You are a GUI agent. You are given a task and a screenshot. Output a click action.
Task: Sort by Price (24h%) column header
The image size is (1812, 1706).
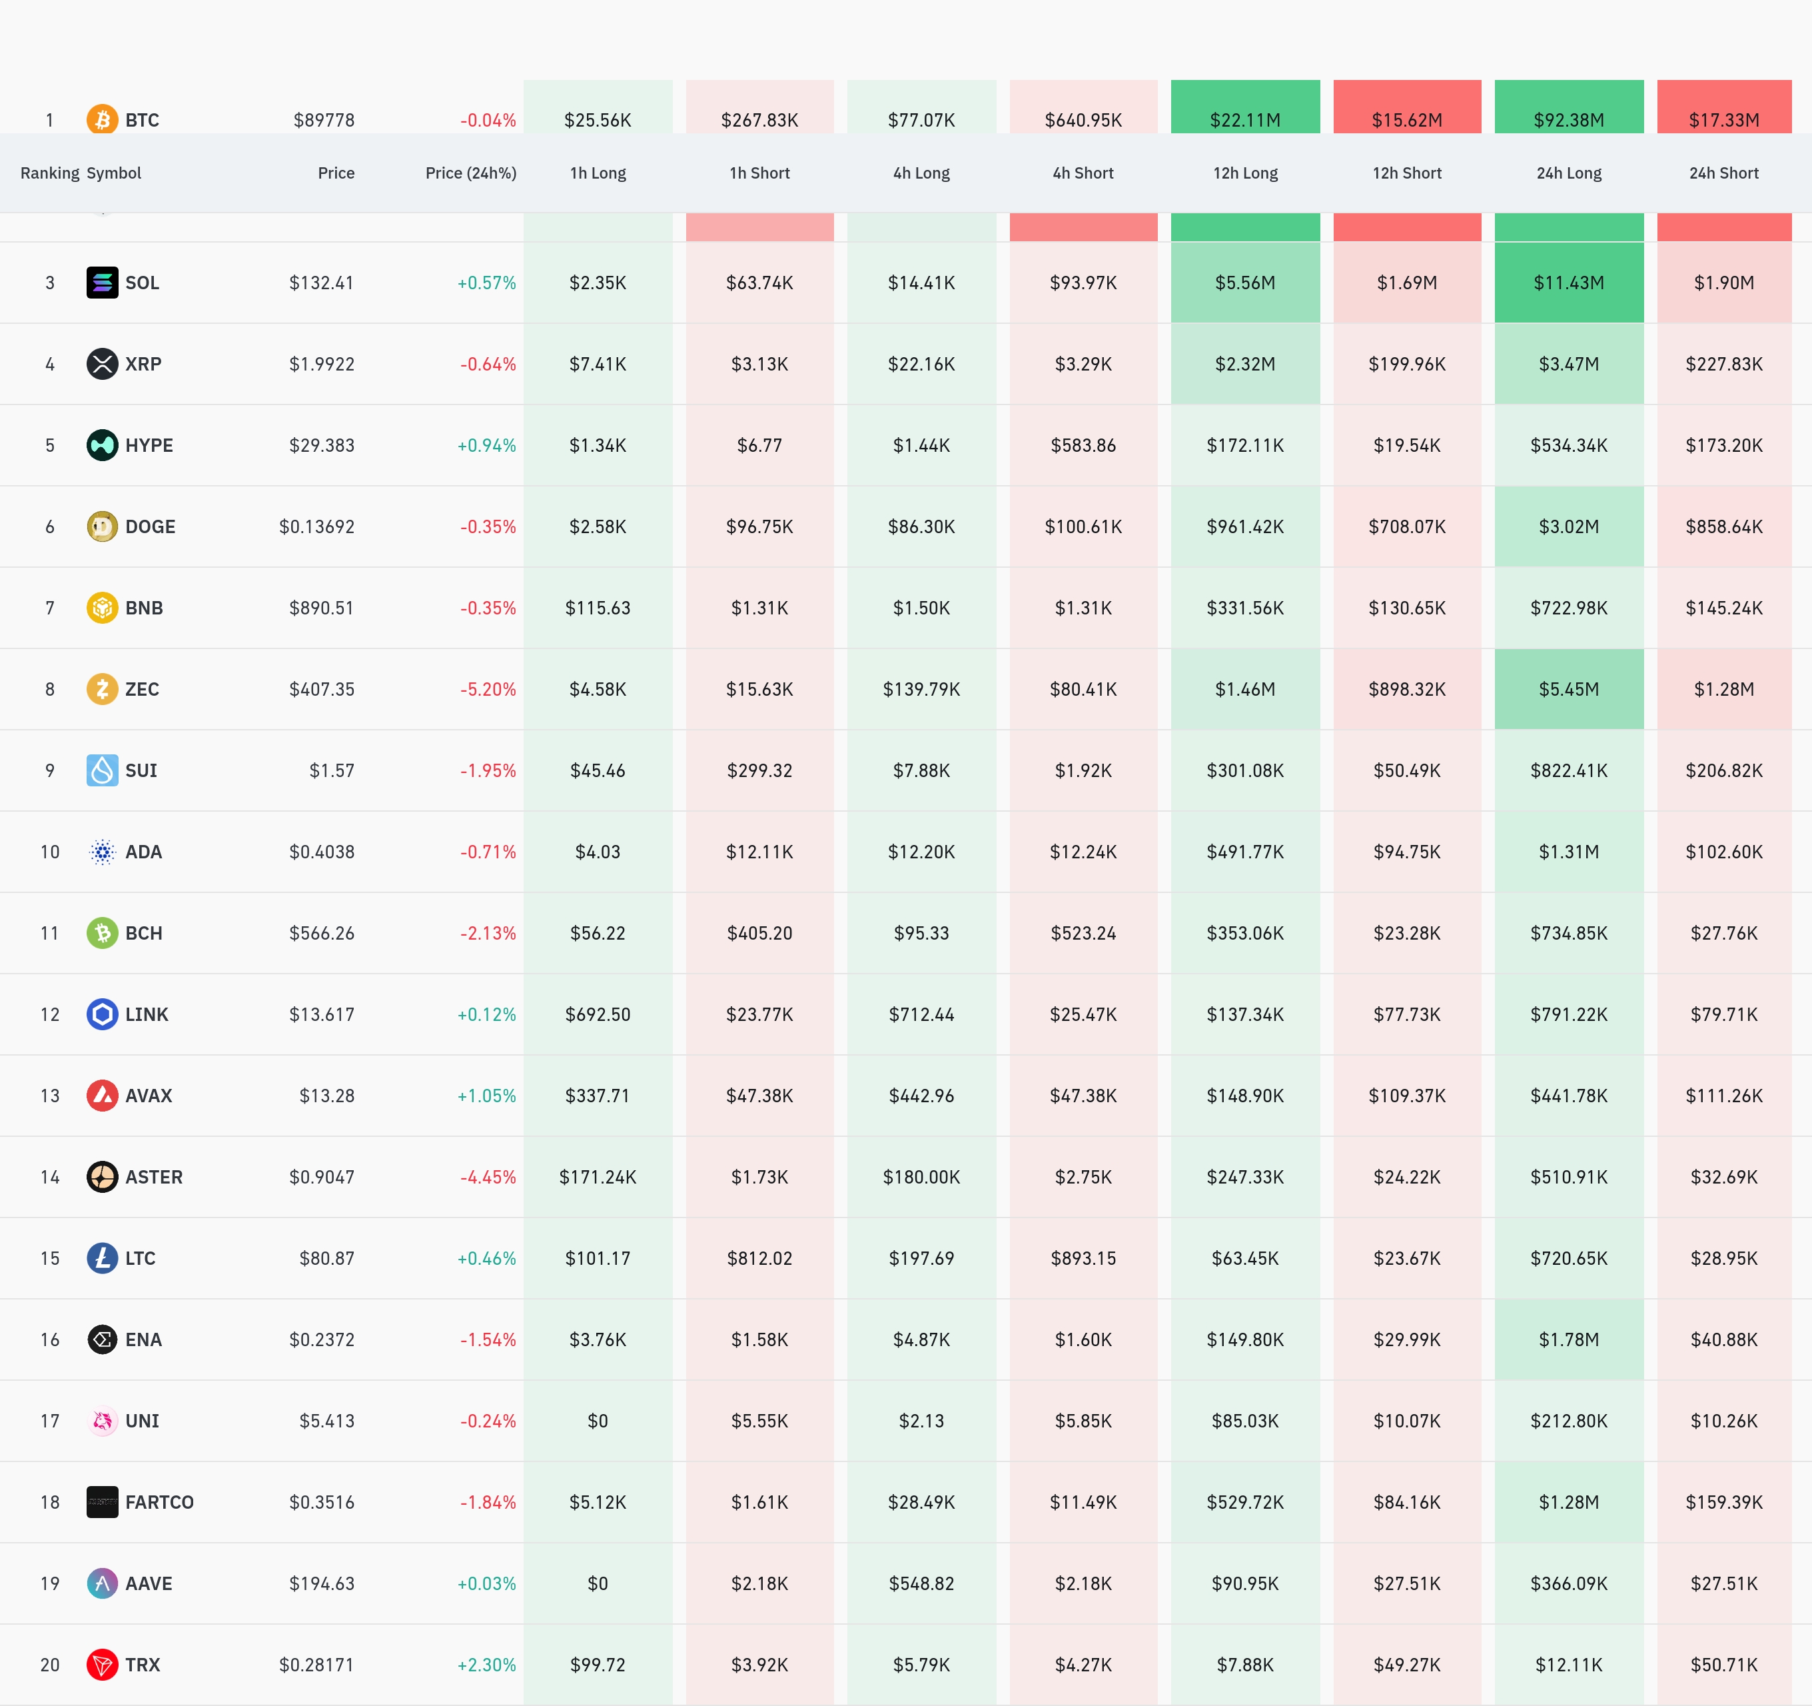coord(470,173)
